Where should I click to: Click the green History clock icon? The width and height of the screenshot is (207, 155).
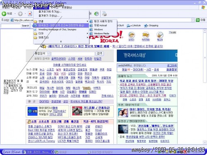click(x=96, y=14)
